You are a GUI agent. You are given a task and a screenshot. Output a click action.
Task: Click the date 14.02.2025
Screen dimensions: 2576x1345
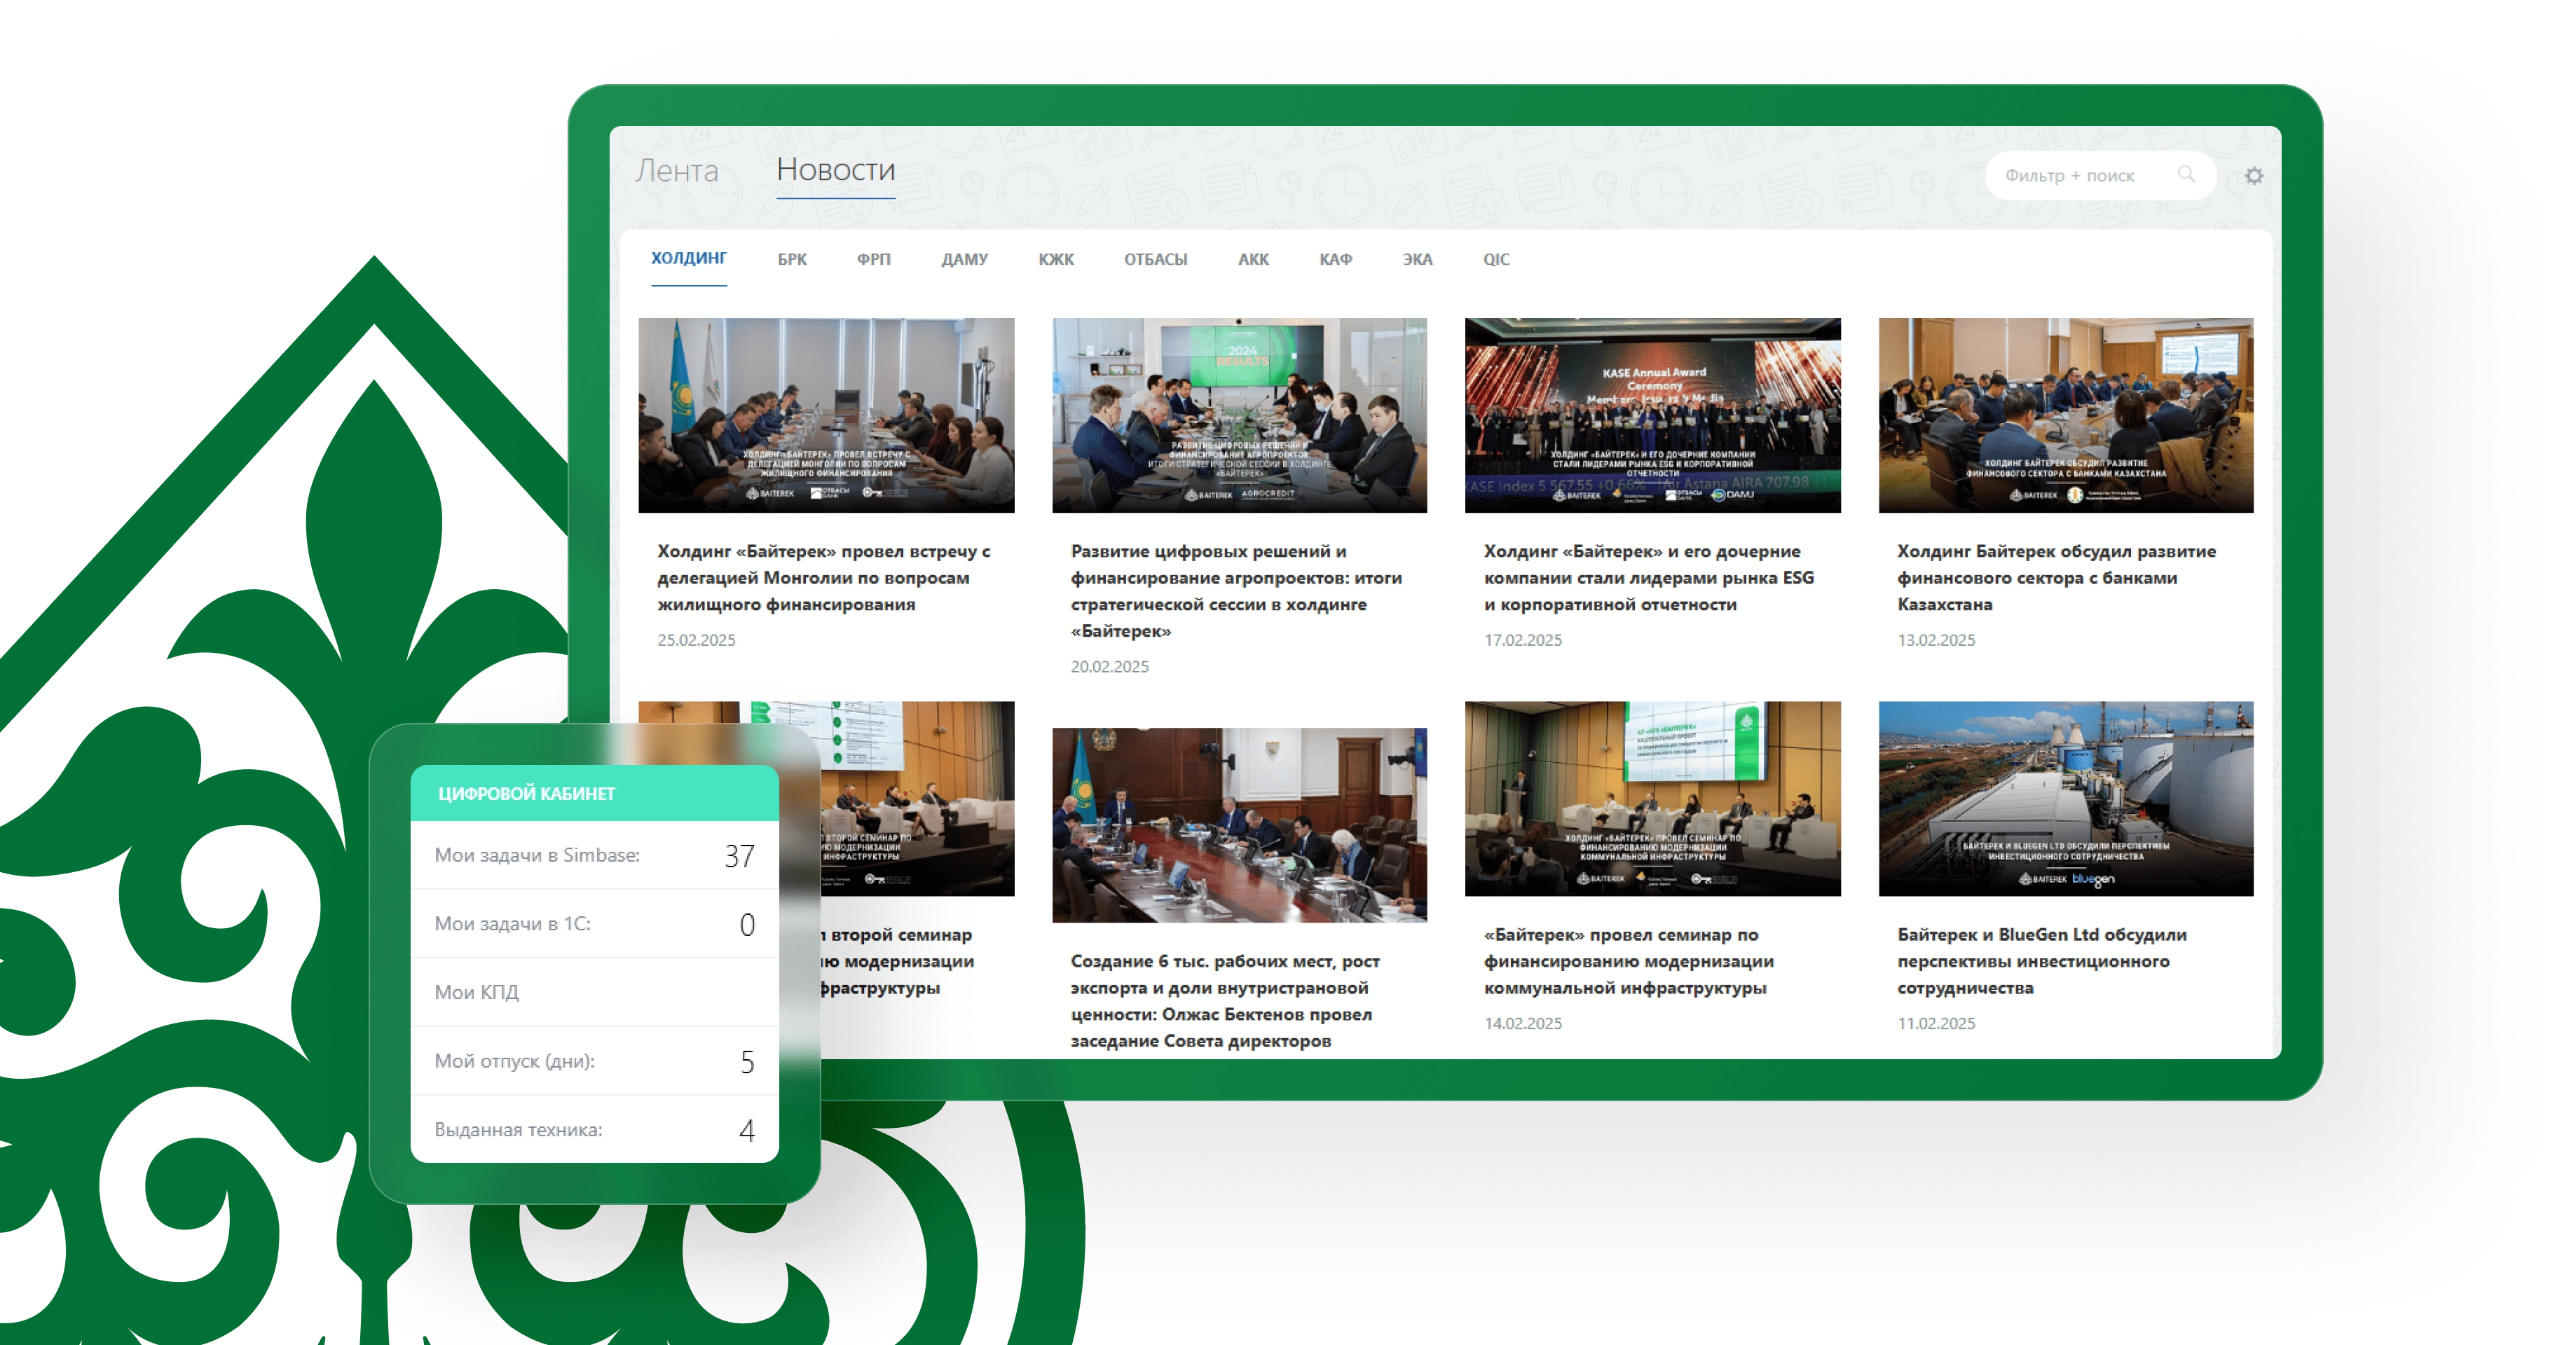[1523, 1023]
